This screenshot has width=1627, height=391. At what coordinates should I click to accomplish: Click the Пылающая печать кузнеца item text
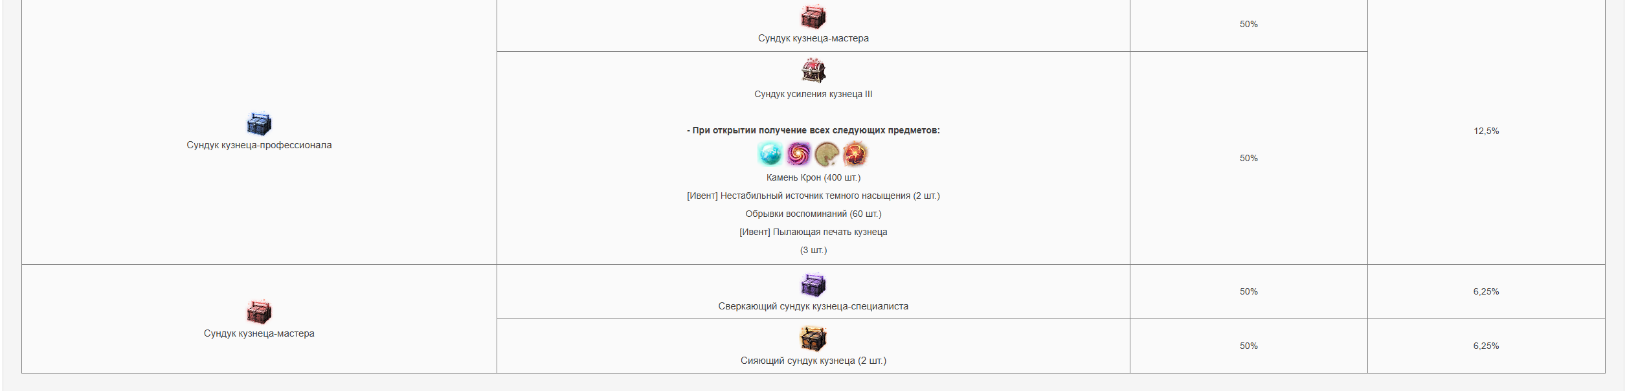pos(829,232)
